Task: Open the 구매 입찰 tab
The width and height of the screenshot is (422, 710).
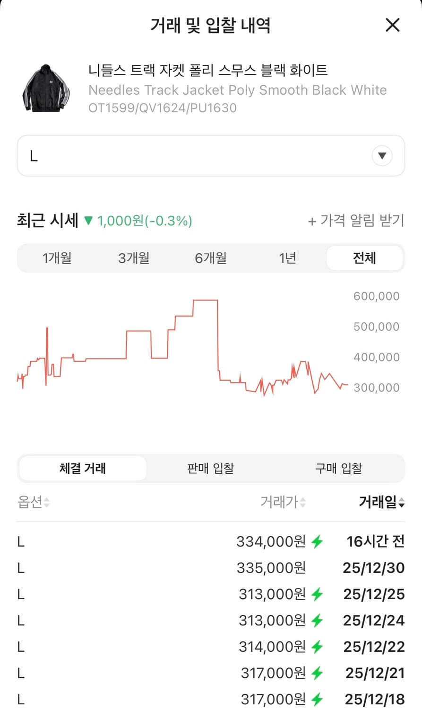Action: [x=339, y=468]
